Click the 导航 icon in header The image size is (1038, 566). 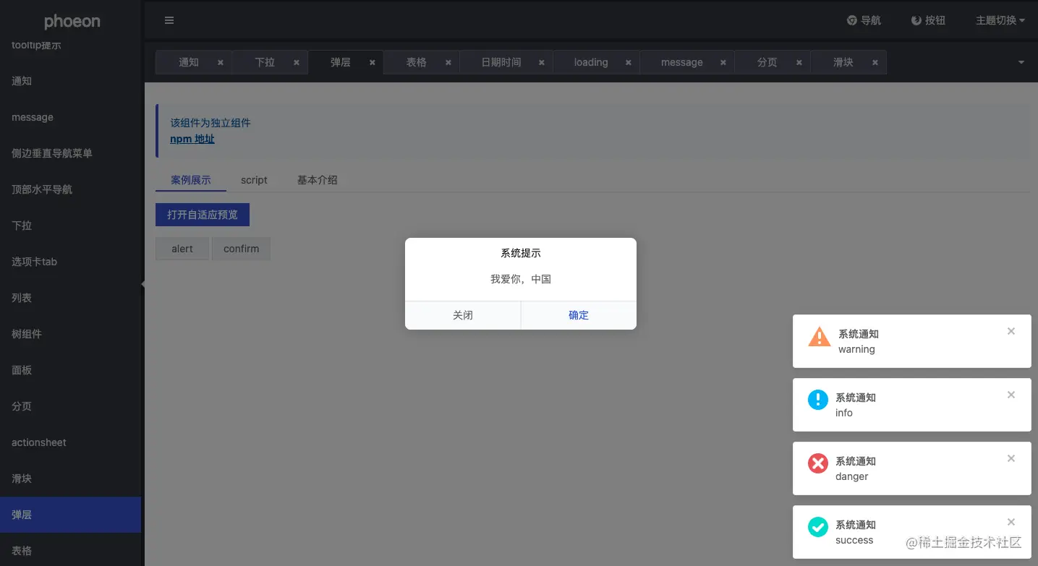coord(852,20)
